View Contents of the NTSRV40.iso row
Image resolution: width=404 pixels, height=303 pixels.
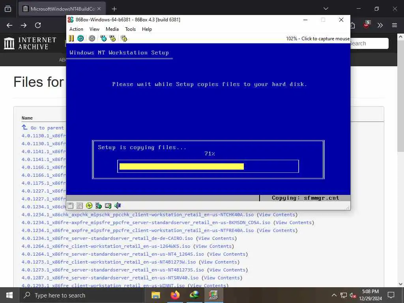[222, 278]
